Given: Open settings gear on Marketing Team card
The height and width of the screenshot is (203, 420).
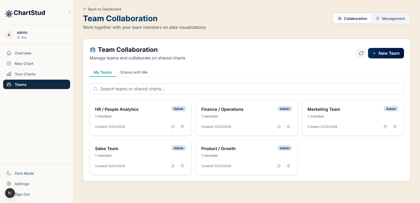Looking at the screenshot, I should 395,127.
